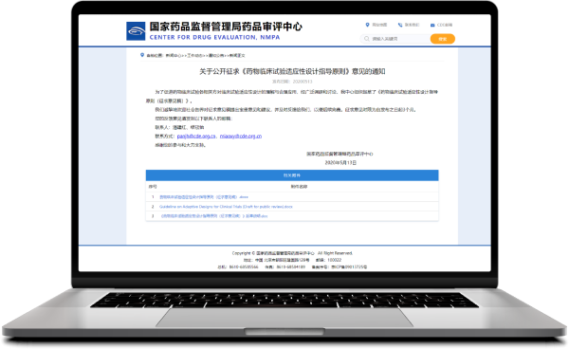
Task: Open the third breadcrumb link, notices
Action: tap(216, 56)
